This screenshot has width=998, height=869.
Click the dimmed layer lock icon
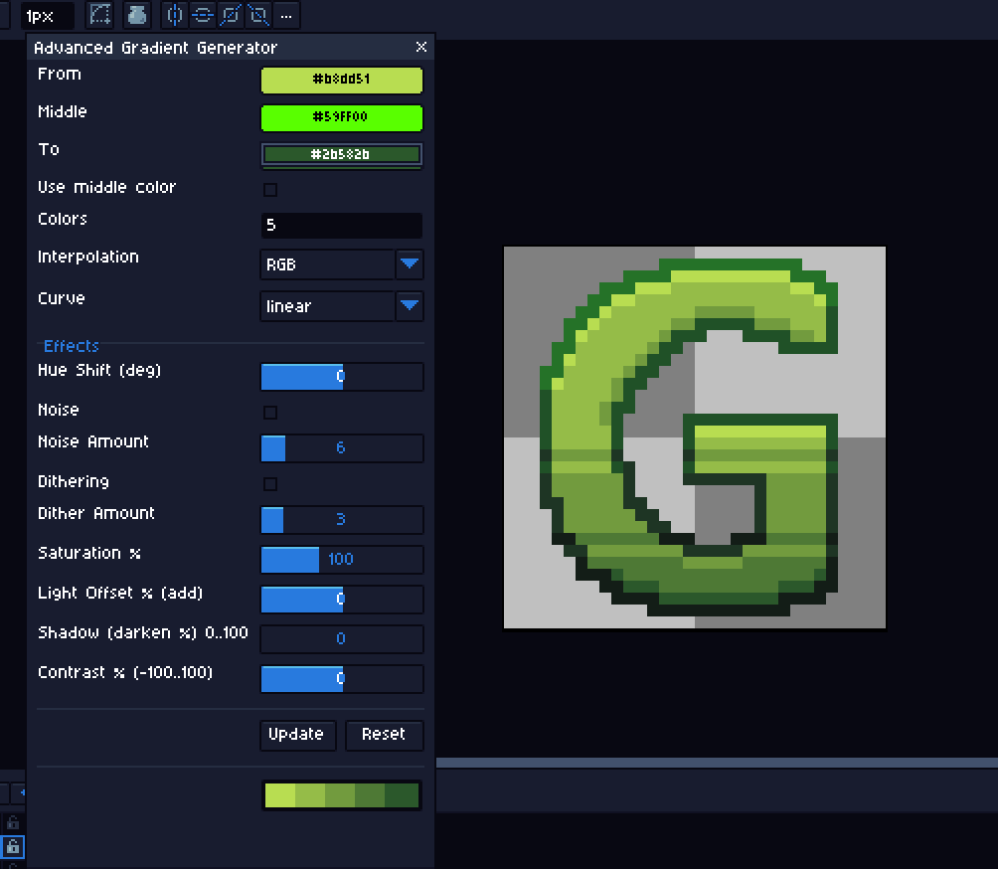pos(13,822)
